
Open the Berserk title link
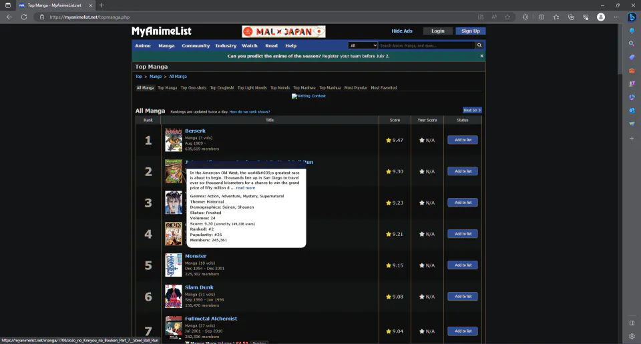pyautogui.click(x=195, y=131)
